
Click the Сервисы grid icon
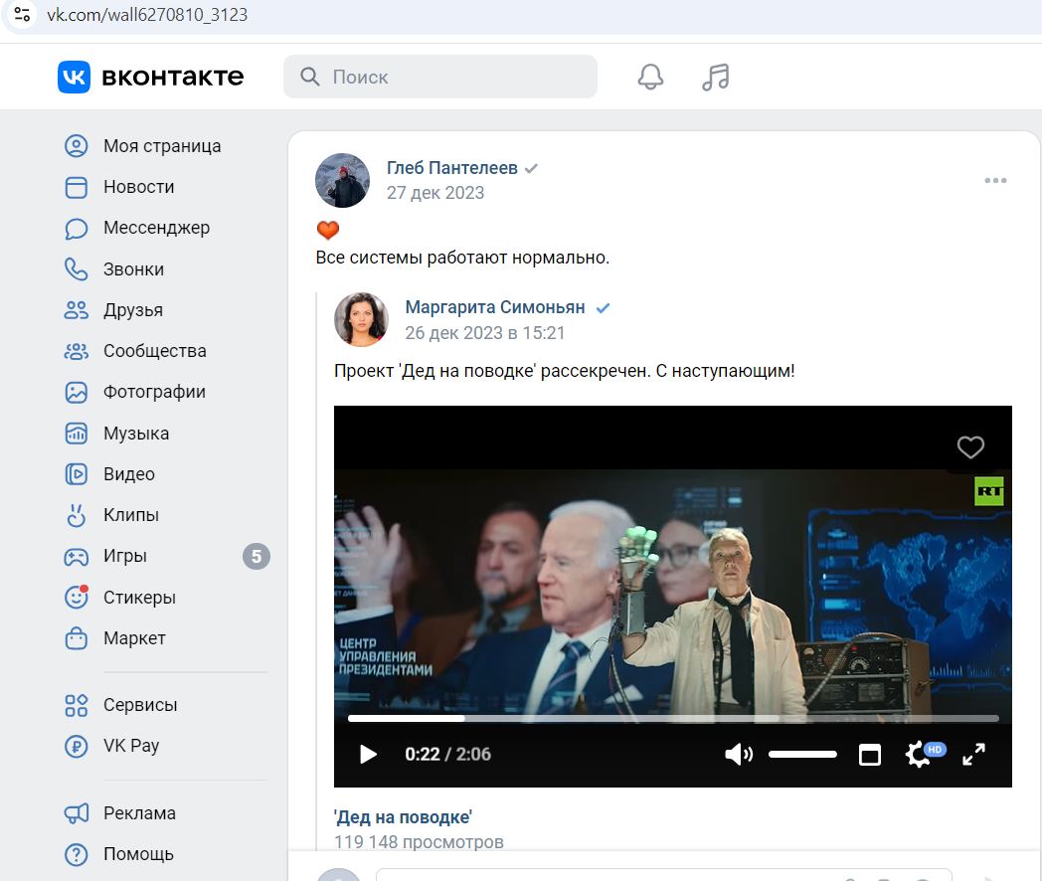[x=76, y=705]
